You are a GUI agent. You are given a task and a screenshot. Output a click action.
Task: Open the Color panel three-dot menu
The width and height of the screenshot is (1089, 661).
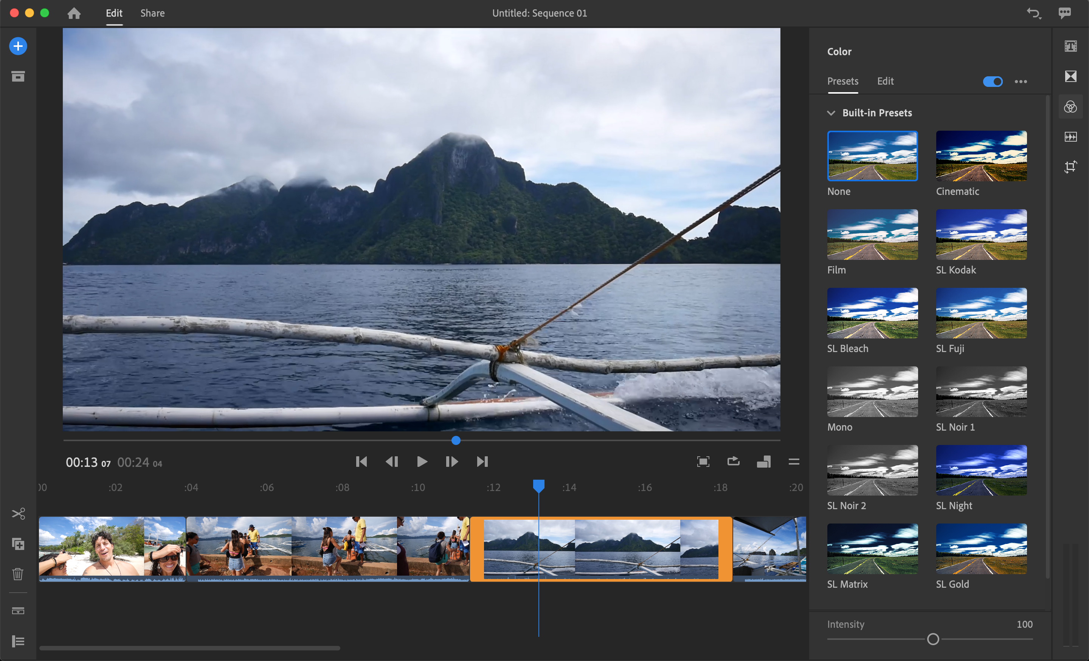pos(1021,81)
